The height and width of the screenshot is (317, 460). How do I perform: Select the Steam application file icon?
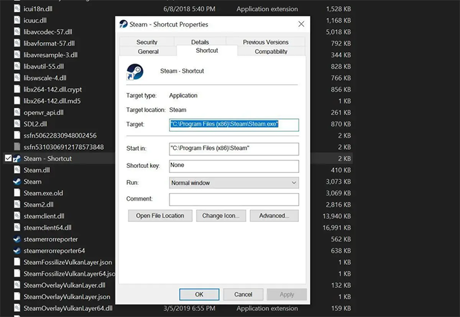[x=17, y=182]
